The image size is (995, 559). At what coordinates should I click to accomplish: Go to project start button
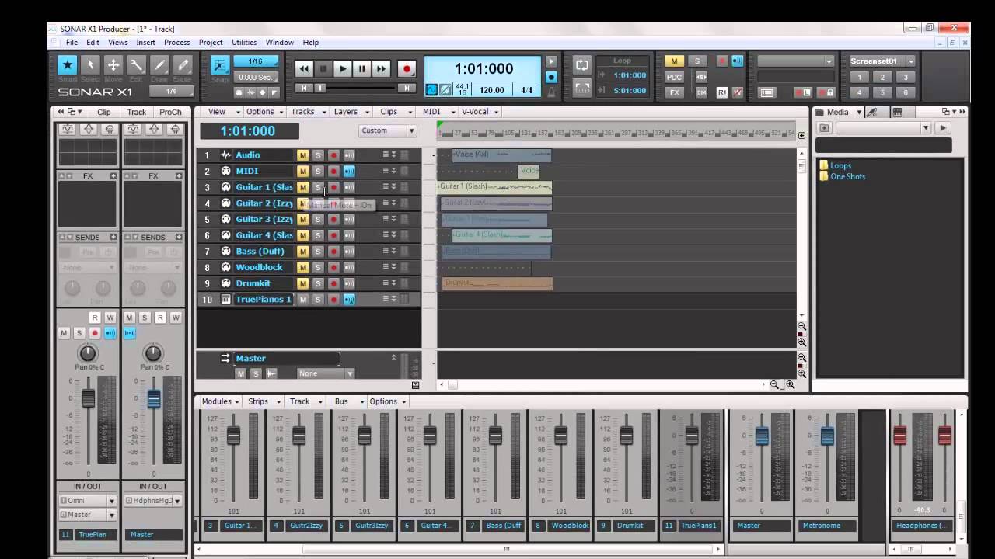pos(304,89)
